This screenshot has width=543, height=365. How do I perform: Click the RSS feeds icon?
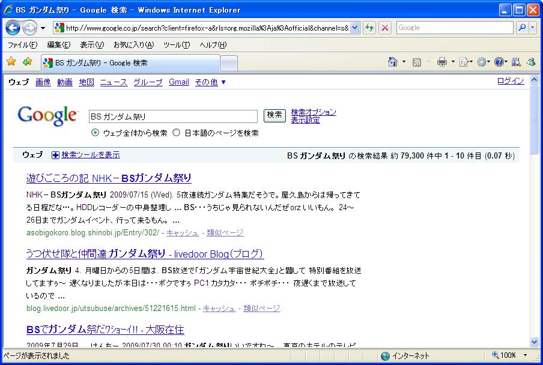pyautogui.click(x=417, y=62)
